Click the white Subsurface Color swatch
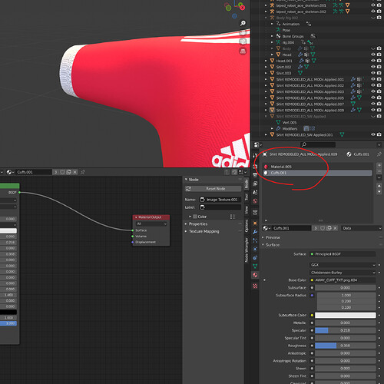This screenshot has height=384, width=384. click(x=346, y=315)
